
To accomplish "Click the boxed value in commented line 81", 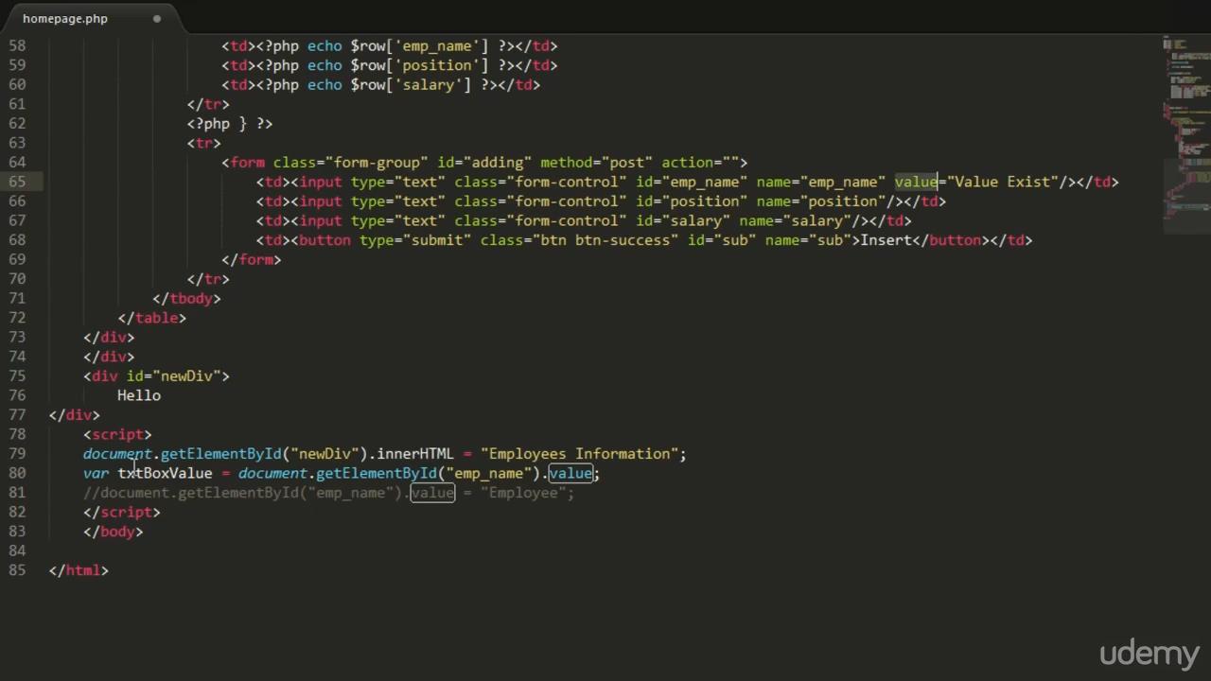I will coord(432,493).
